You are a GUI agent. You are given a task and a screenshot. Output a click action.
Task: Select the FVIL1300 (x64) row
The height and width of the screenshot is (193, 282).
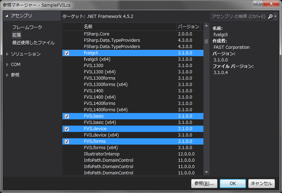tap(133, 72)
